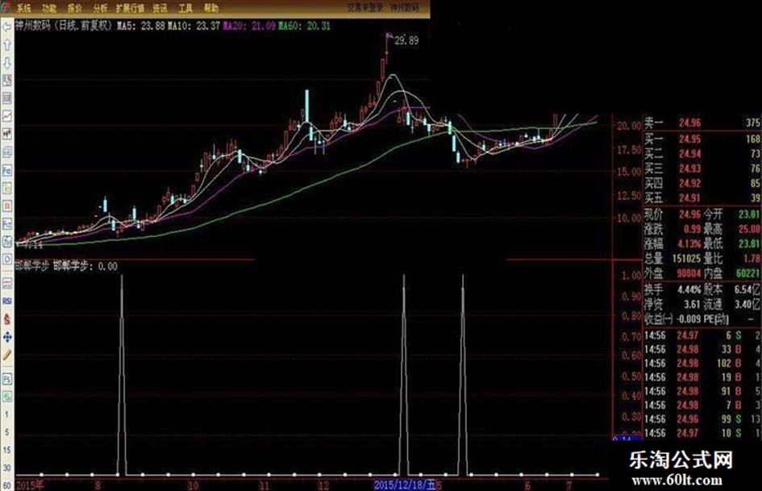Image resolution: width=762 pixels, height=491 pixels.
Task: Click the RSI indicator icon in the sidebar
Action: (x=6, y=302)
